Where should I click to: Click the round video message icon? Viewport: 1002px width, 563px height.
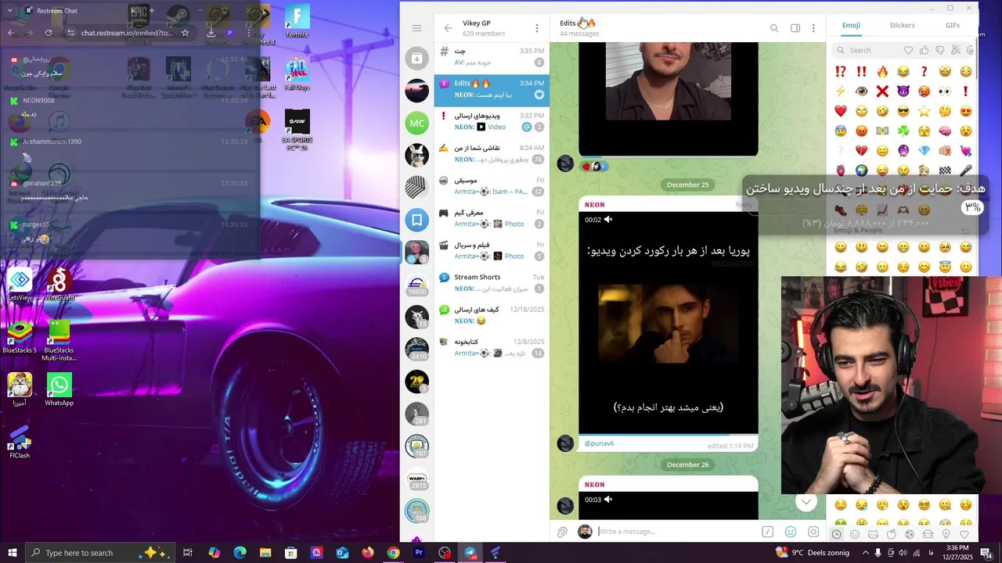tap(813, 532)
